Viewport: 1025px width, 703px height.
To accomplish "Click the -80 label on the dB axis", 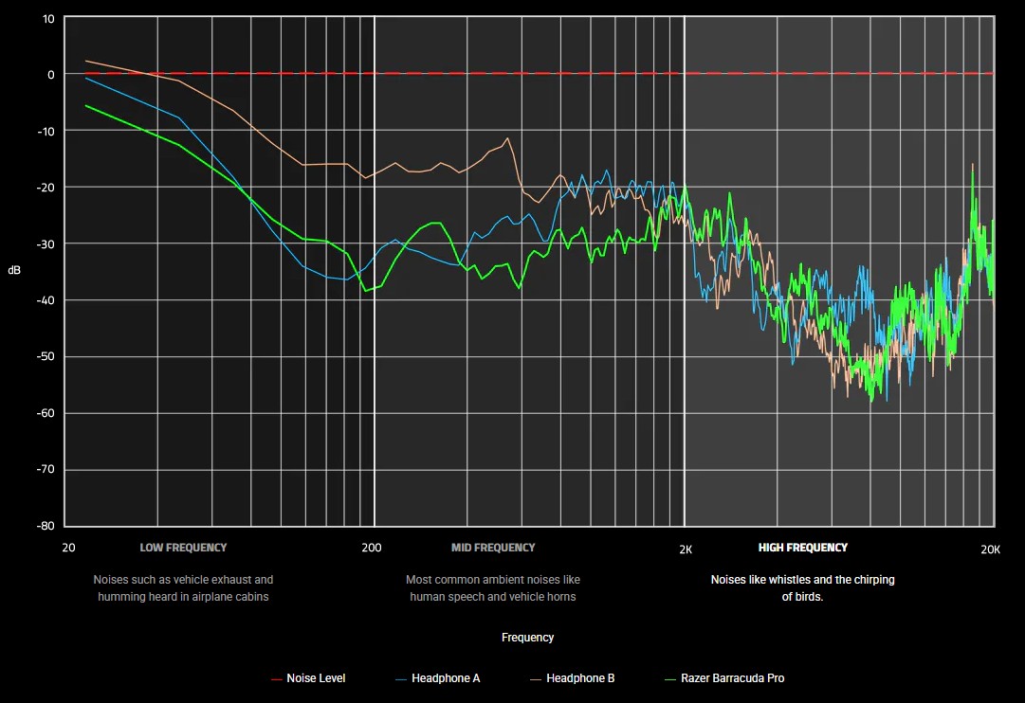I will (x=46, y=526).
